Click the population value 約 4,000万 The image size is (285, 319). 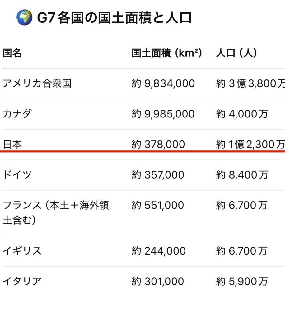242,114
